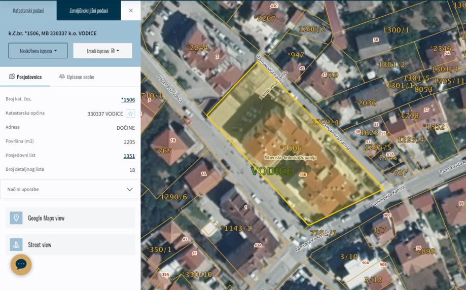This screenshot has height=290, width=466.
Task: Click Šibensko-kninska županija map label
Action: pyautogui.click(x=291, y=158)
